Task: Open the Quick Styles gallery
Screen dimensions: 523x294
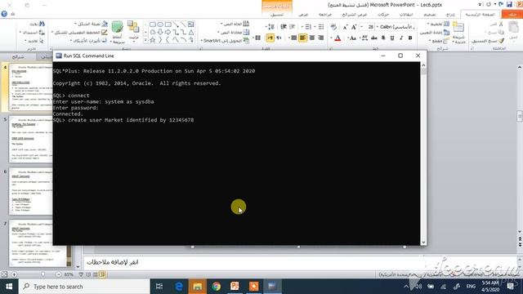Action: click(118, 32)
